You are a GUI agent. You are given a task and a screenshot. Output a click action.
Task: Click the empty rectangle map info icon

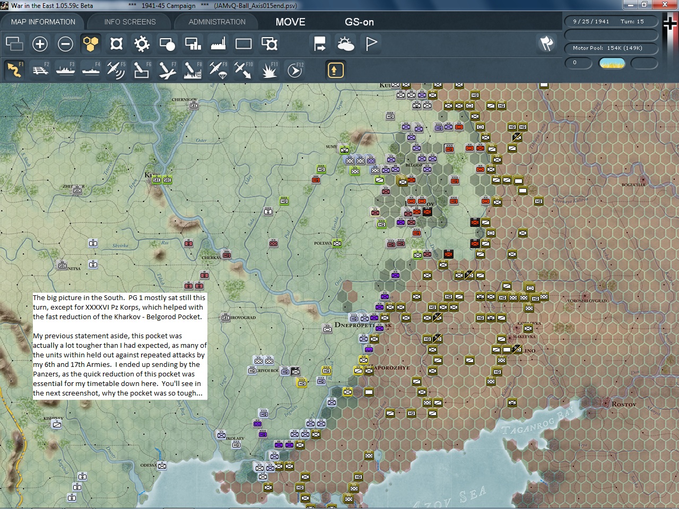(x=243, y=43)
